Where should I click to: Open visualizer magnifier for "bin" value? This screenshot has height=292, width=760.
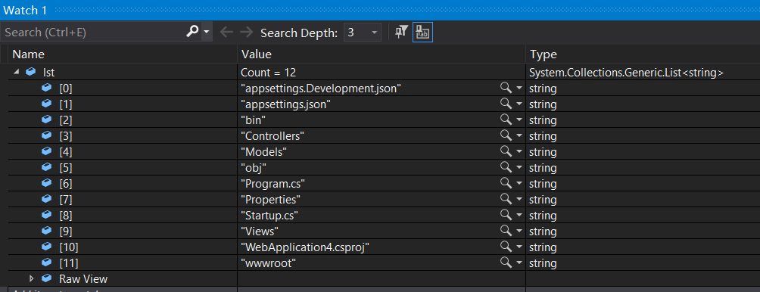tap(506, 120)
